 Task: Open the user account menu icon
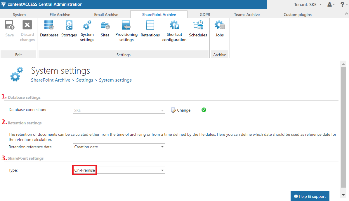[331, 5]
